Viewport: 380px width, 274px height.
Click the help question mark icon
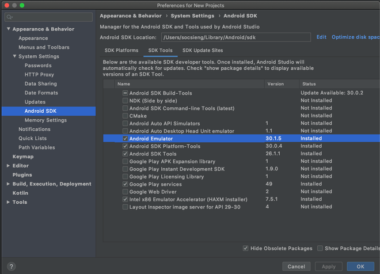12,267
